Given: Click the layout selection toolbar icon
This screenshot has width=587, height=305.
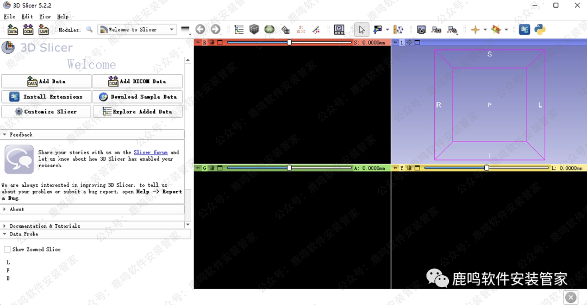Looking at the screenshot, I should click(339, 30).
